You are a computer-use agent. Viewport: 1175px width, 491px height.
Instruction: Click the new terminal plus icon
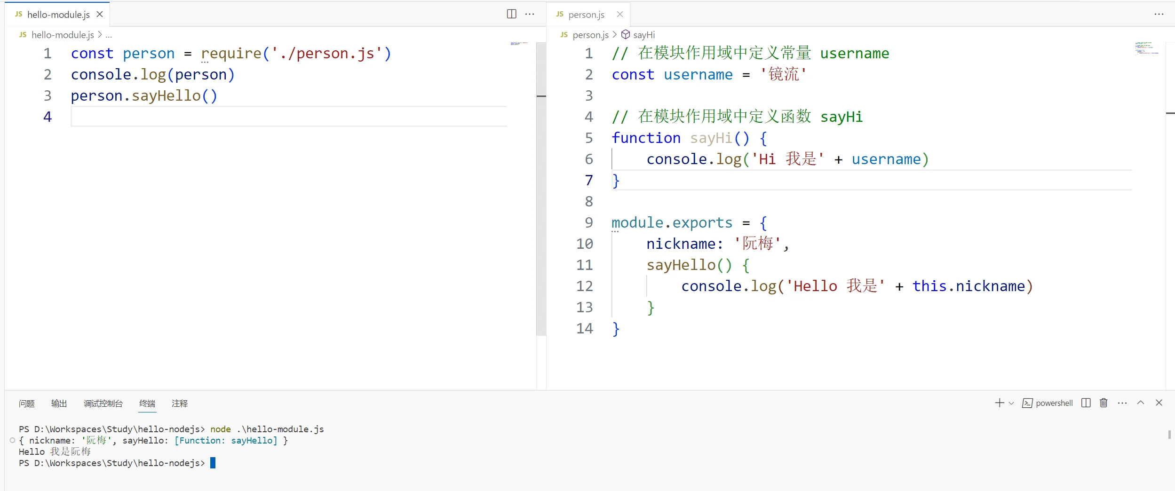pyautogui.click(x=999, y=403)
